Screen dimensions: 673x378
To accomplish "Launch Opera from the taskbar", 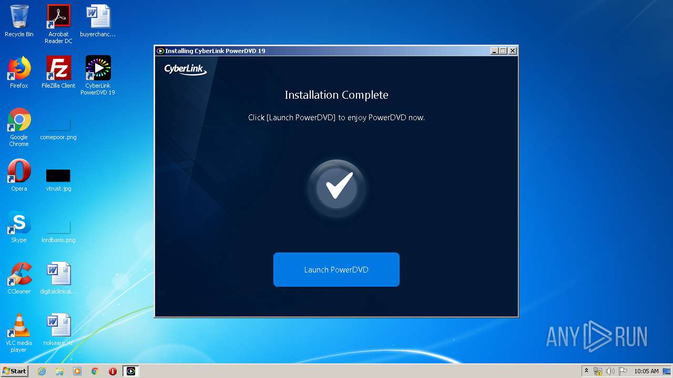I will pyautogui.click(x=113, y=371).
